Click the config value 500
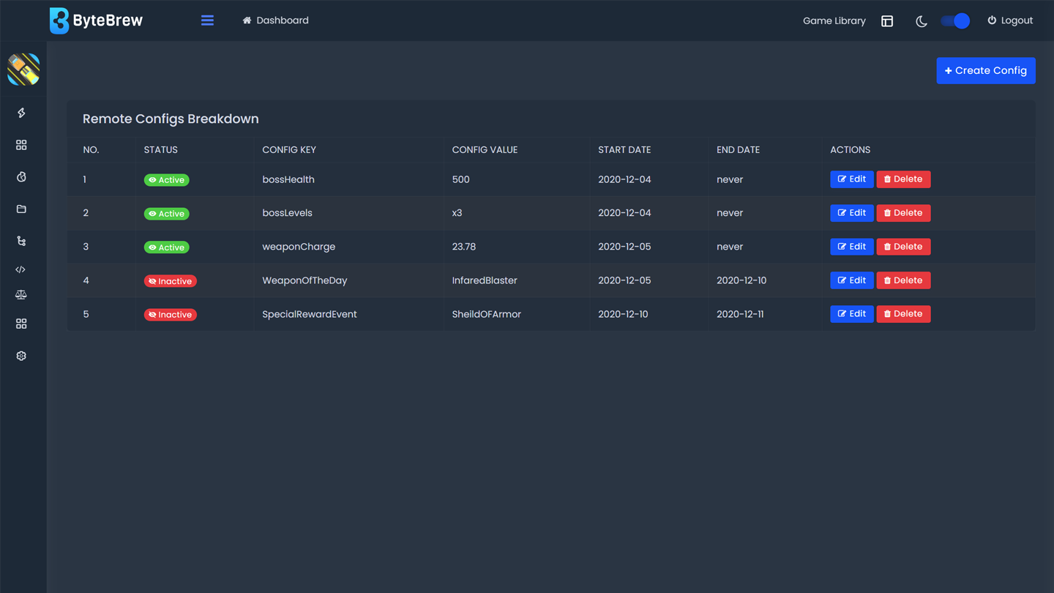 click(x=461, y=179)
